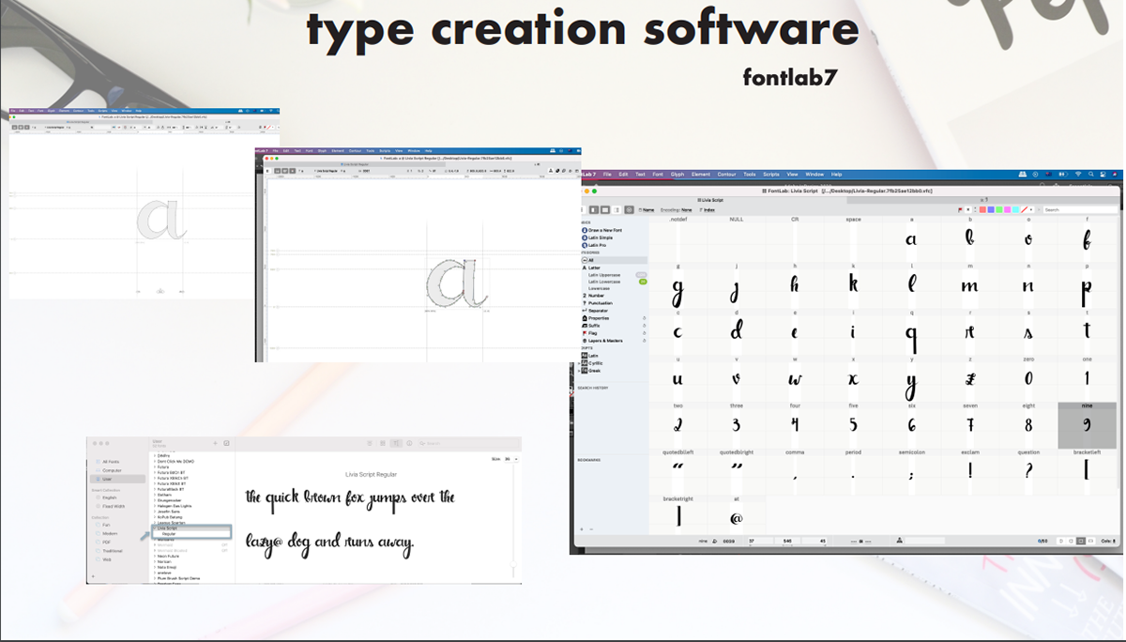1126x642 pixels.
Task: Collapse the Livia Script font family
Action: (x=154, y=528)
